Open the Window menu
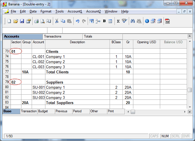Screen dimensions: 195x141 (111, 11)
